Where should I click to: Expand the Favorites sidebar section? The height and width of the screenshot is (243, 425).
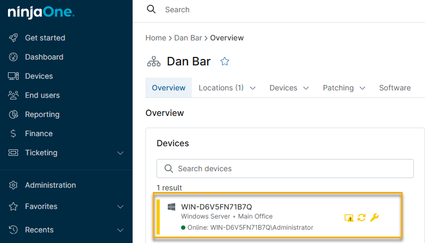pos(120,207)
